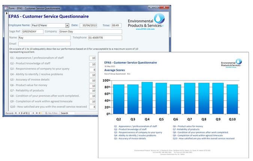Click the Q5 invoice accuracy score box

click(93, 81)
